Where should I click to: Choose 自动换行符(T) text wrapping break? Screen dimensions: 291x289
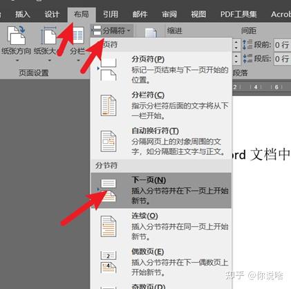[x=161, y=141]
